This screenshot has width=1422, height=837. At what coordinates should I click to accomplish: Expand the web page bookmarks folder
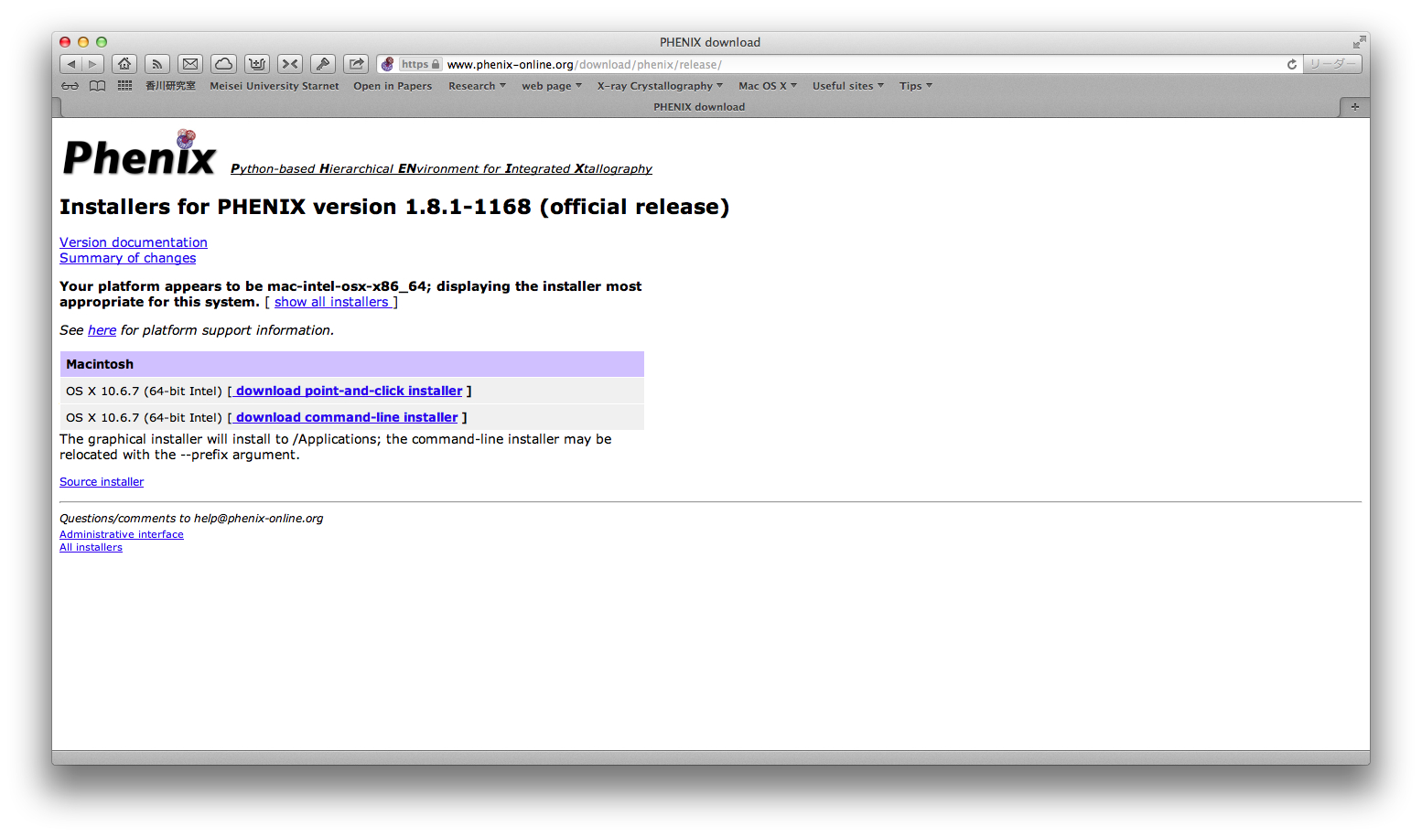tap(552, 86)
